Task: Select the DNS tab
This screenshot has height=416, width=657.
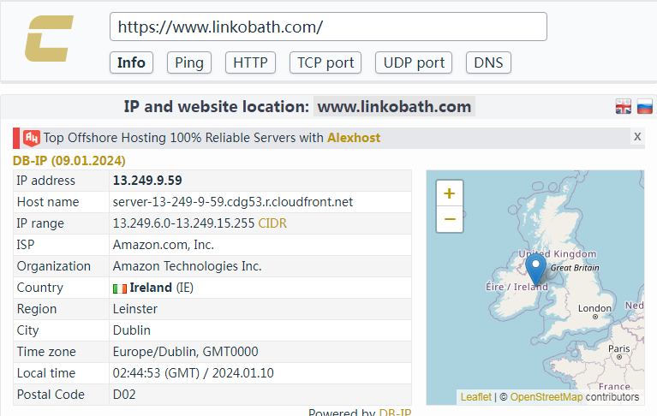Action: [488, 62]
